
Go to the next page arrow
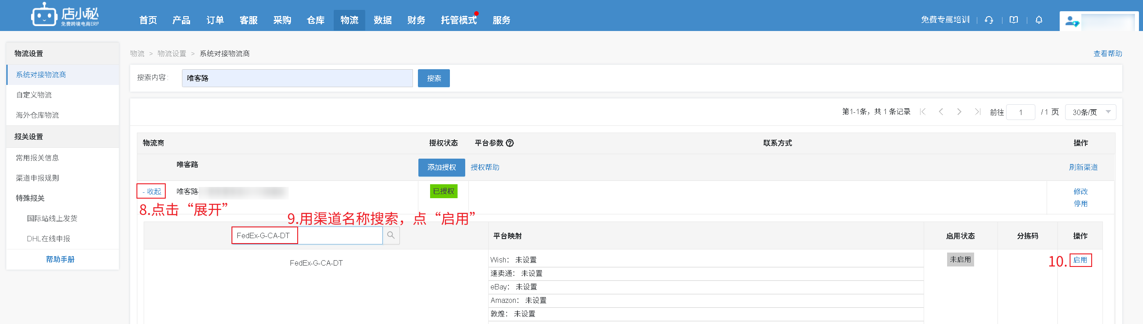coord(959,112)
